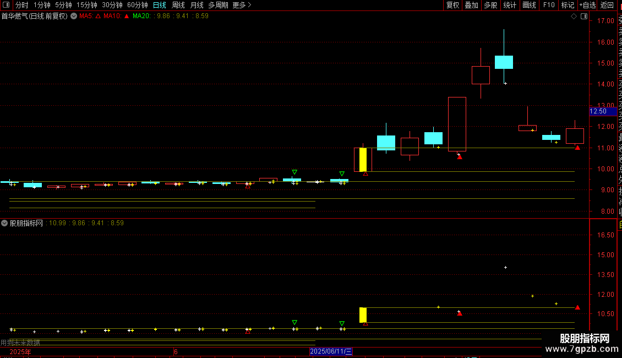Click the MA10 label in indicator header
Image resolution: width=622 pixels, height=358 pixels.
pos(112,16)
